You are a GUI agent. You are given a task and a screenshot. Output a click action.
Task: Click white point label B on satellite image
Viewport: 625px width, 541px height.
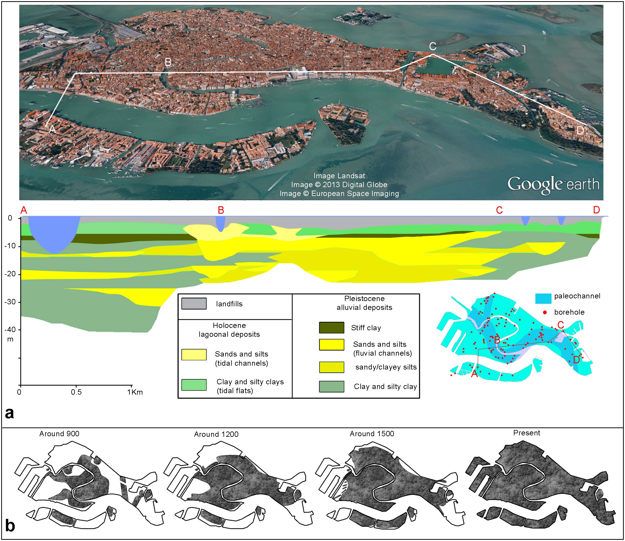click(168, 62)
